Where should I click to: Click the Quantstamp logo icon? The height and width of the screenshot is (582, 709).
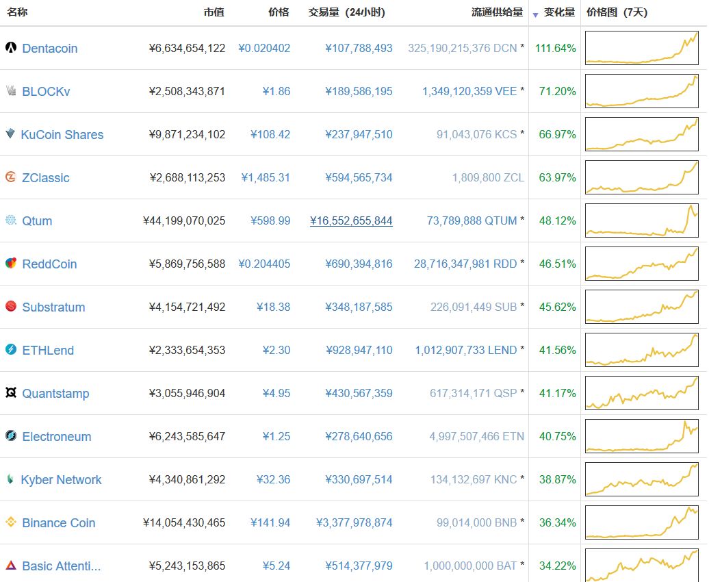(11, 393)
